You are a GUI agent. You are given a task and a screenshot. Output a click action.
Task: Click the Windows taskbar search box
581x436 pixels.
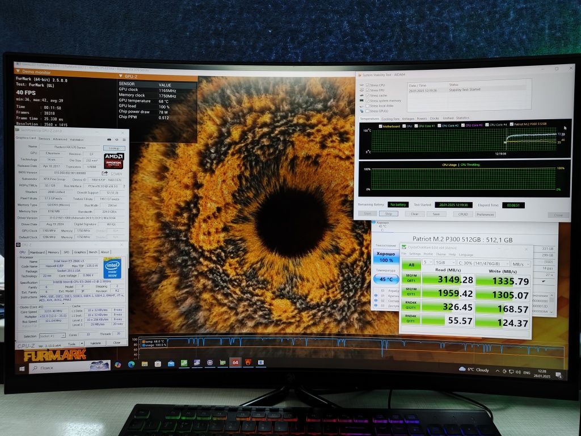69,367
